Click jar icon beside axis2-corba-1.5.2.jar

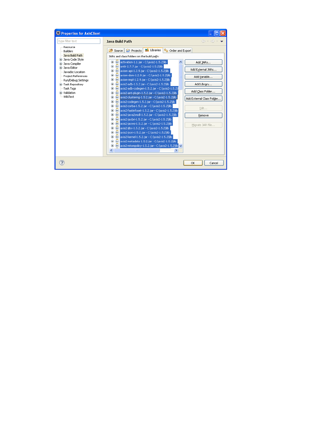(117, 106)
